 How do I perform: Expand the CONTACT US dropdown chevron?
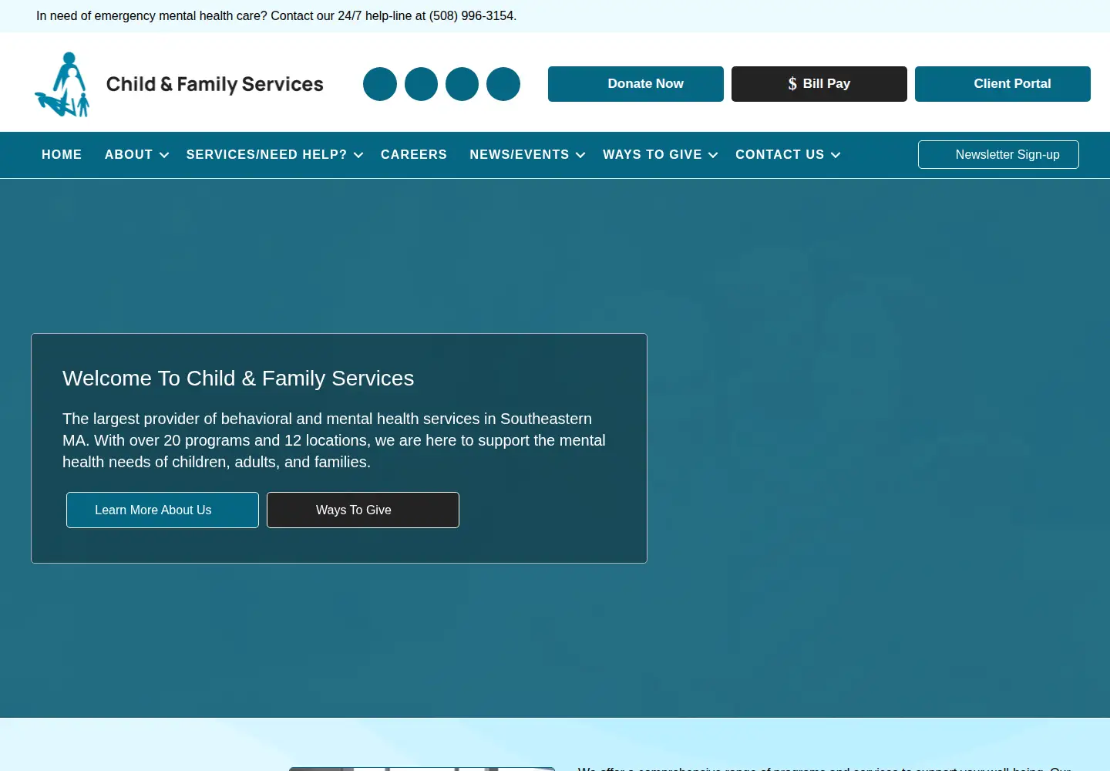(x=836, y=155)
